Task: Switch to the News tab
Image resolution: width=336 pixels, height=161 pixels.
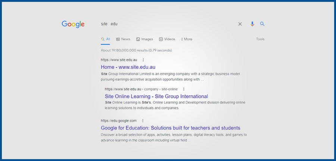Action: [x=123, y=39]
